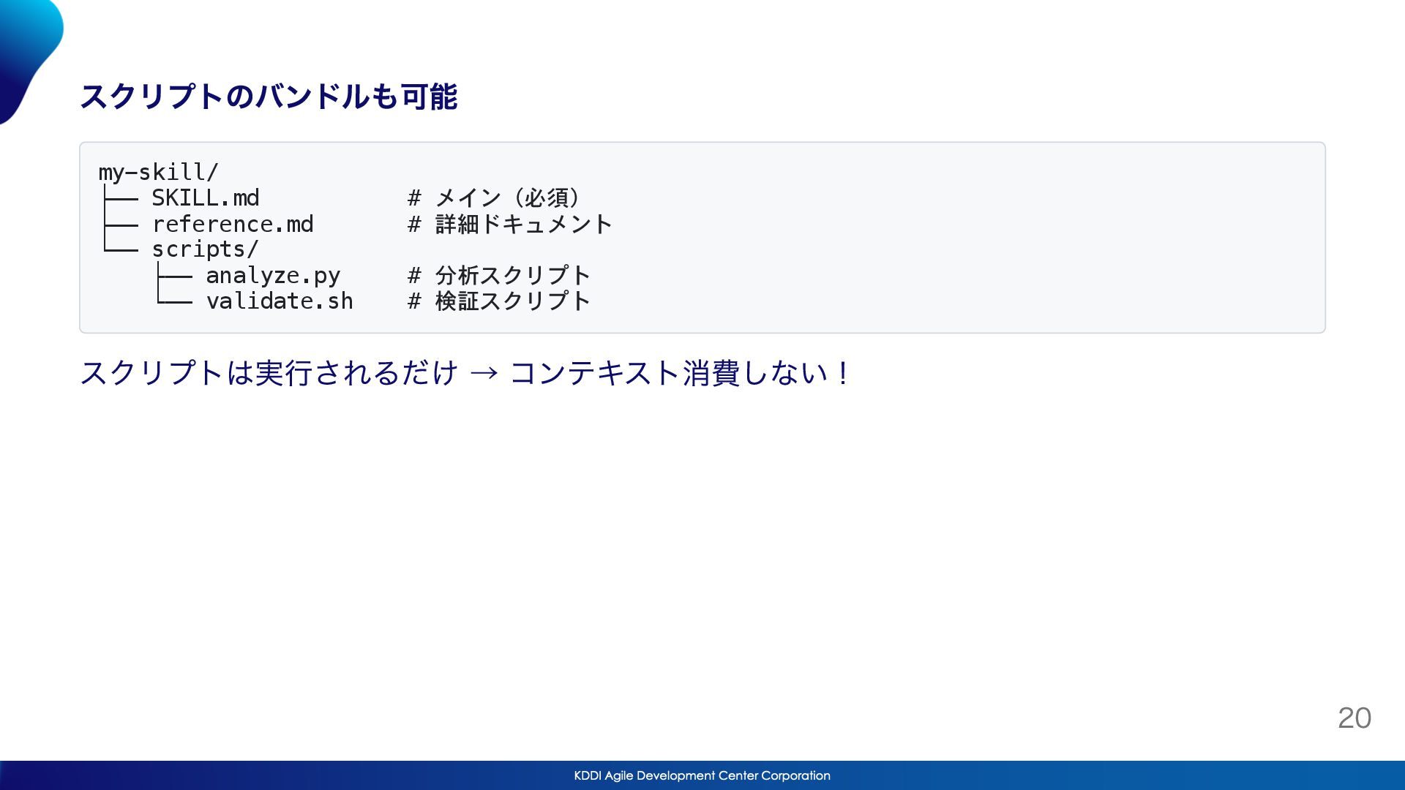
Task: Click KDDI Agile Development Center Corporation footer
Action: 702,775
